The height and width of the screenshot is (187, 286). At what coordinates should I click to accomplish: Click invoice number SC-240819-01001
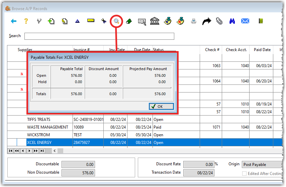click(88, 120)
